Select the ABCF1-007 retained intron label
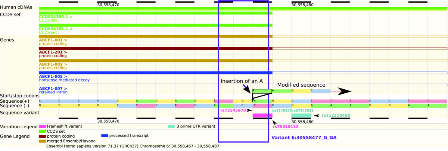Screen dimensions: 448x151 [53, 88]
